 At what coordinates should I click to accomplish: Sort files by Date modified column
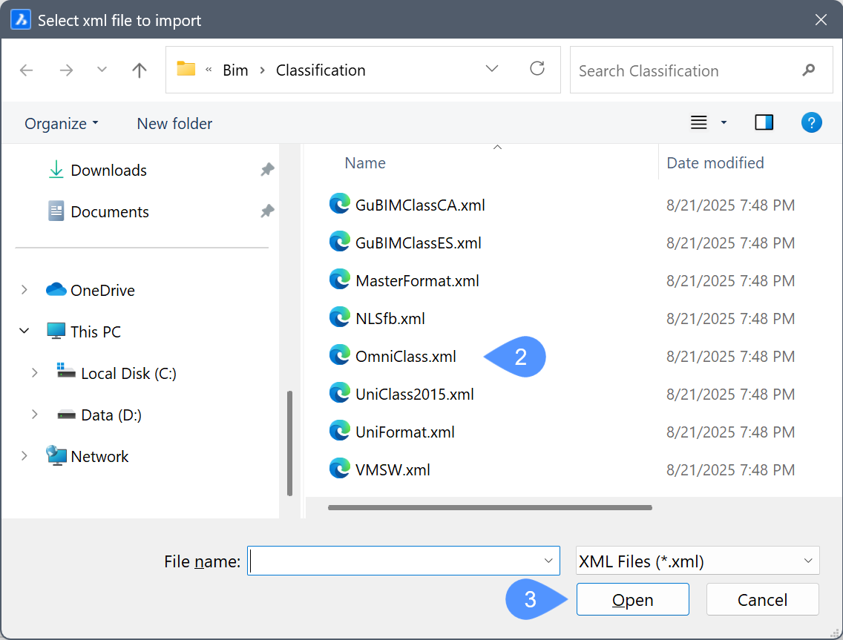715,163
